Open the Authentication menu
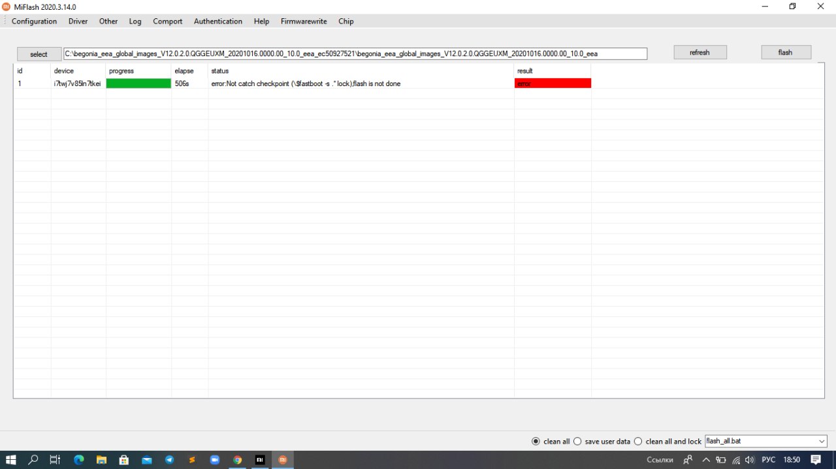836x469 pixels. (x=218, y=21)
